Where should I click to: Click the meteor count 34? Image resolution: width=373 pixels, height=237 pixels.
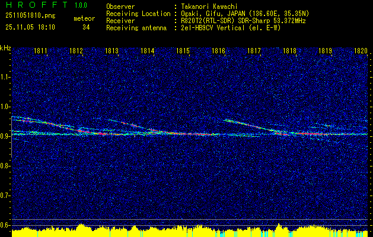[86, 27]
